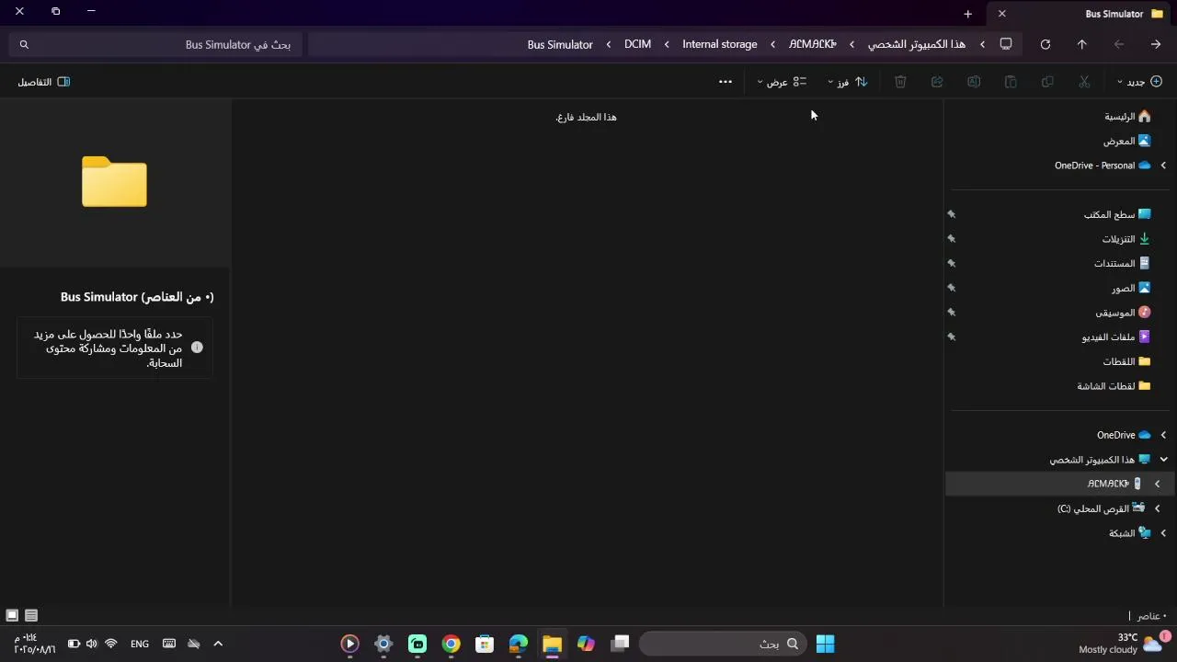The height and width of the screenshot is (662, 1177).
Task: Open Copilot from taskbar
Action: pos(586,644)
